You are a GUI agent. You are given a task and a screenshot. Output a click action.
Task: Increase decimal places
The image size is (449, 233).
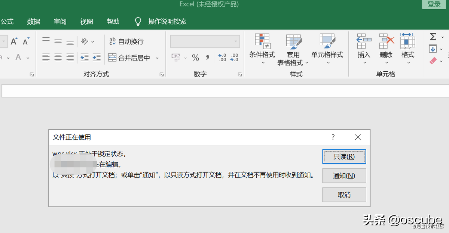coord(222,57)
